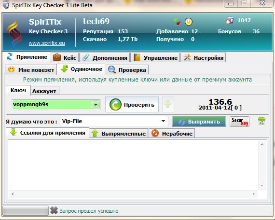Click the 136.6 balance value
275x220 pixels.
(x=220, y=102)
